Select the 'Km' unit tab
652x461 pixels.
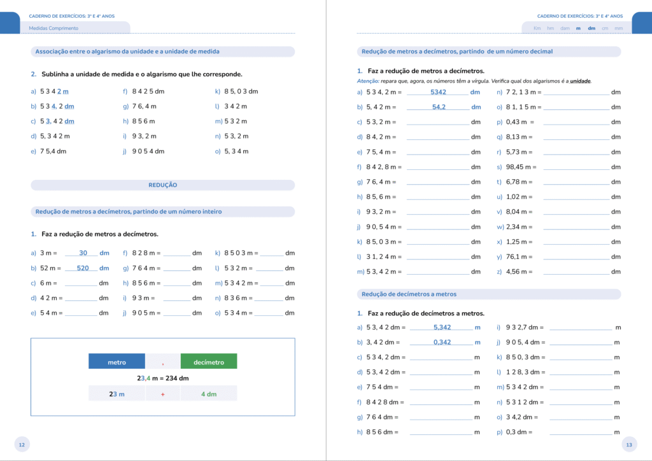coord(537,28)
